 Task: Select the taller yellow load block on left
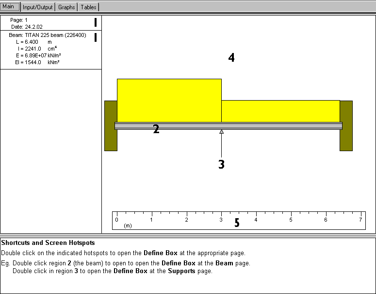click(169, 100)
